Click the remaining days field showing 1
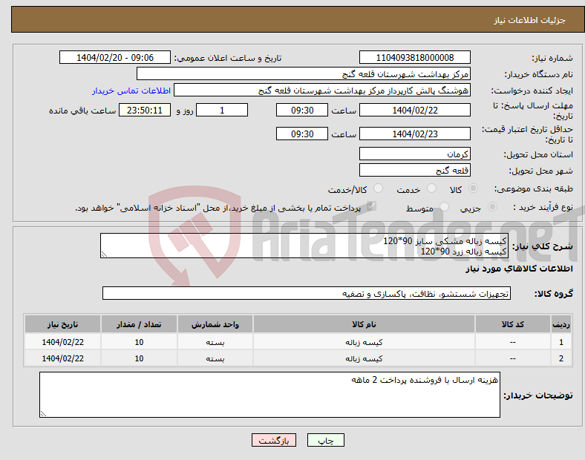The image size is (585, 460). point(222,110)
